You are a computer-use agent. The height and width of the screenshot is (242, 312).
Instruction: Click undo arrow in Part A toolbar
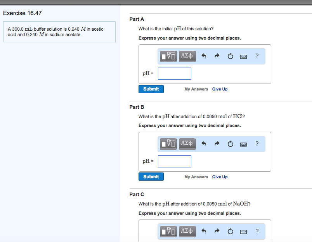[204, 56]
